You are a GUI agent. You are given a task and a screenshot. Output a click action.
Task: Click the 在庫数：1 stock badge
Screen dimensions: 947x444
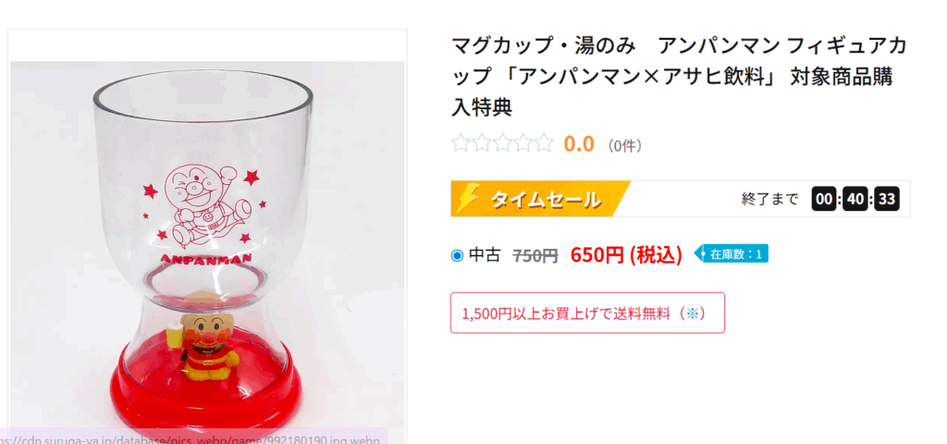[733, 253]
